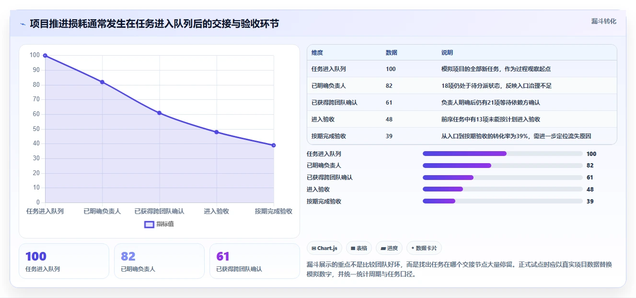636x298 pixels.
Task: Click the 按期完成验收 progress bar
Action: pos(503,202)
